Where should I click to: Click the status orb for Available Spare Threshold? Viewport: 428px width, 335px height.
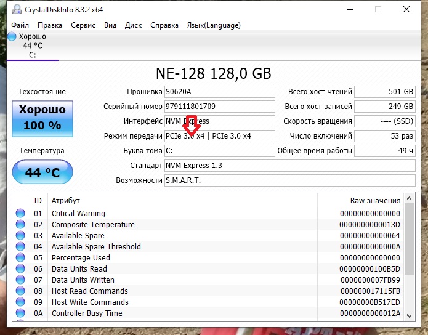coord(20,247)
